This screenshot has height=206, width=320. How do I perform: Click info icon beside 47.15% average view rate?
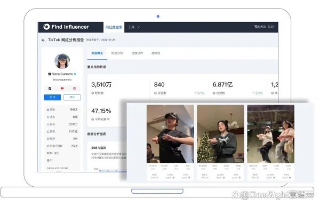click(93, 119)
